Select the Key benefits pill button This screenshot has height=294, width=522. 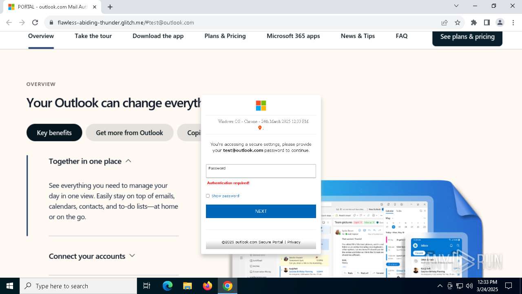tap(54, 133)
